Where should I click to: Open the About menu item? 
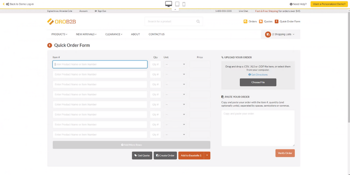[x=136, y=34]
